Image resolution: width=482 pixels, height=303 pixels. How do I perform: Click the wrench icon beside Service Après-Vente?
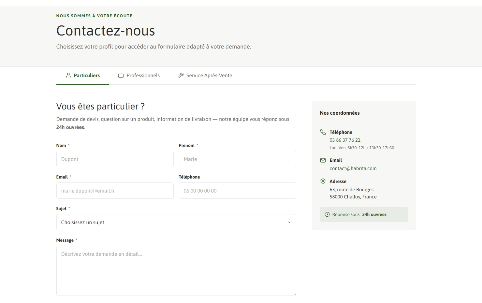coord(181,75)
